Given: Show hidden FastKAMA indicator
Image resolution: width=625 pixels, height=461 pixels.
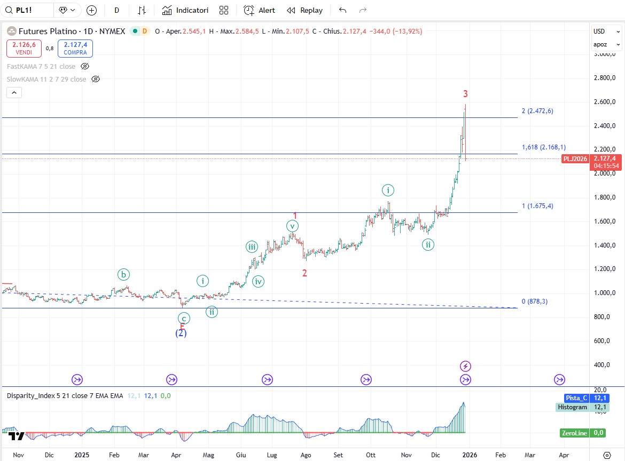Looking at the screenshot, I should (x=85, y=67).
